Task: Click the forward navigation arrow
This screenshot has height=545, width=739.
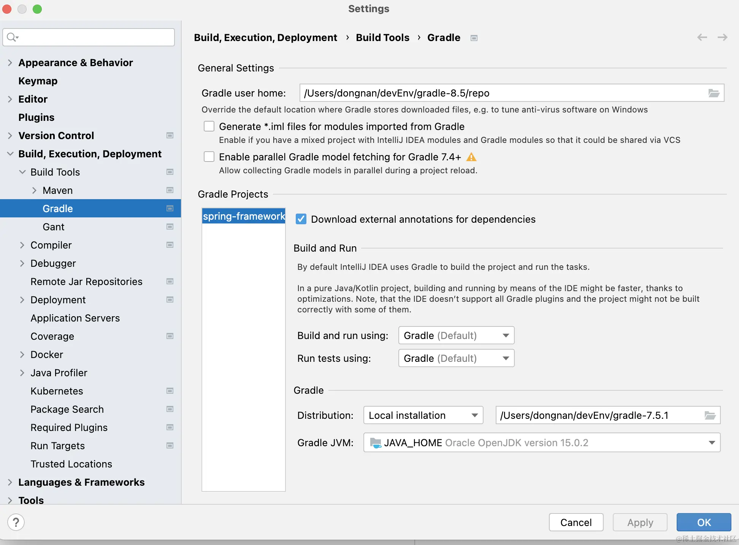Action: (722, 37)
